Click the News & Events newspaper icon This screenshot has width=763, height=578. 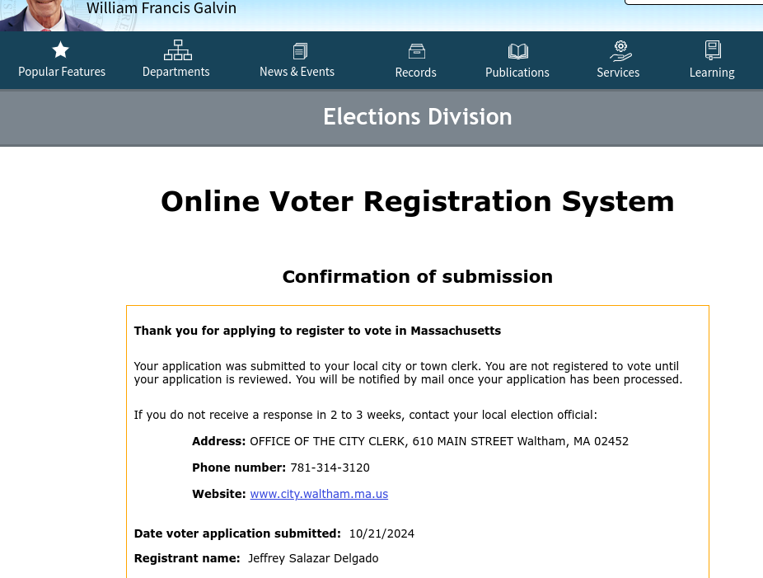tap(300, 51)
